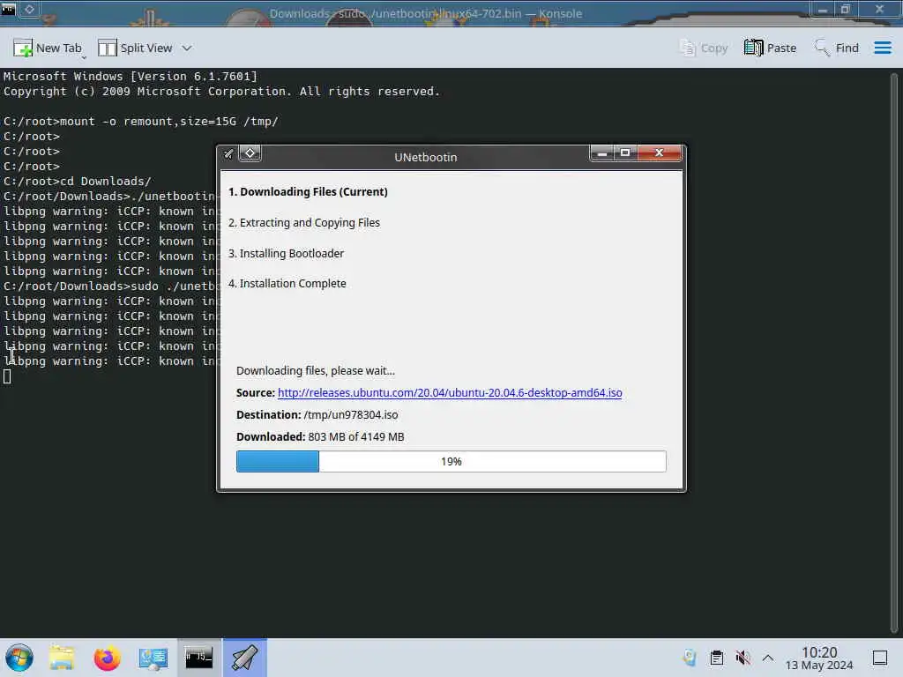
Task: Minimize the UNetbootin dialog
Action: tap(601, 153)
